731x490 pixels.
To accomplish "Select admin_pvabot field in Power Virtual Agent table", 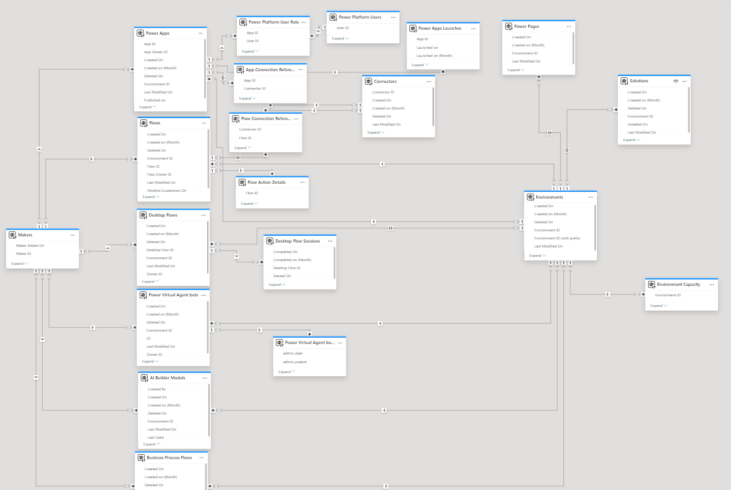I will pos(294,362).
